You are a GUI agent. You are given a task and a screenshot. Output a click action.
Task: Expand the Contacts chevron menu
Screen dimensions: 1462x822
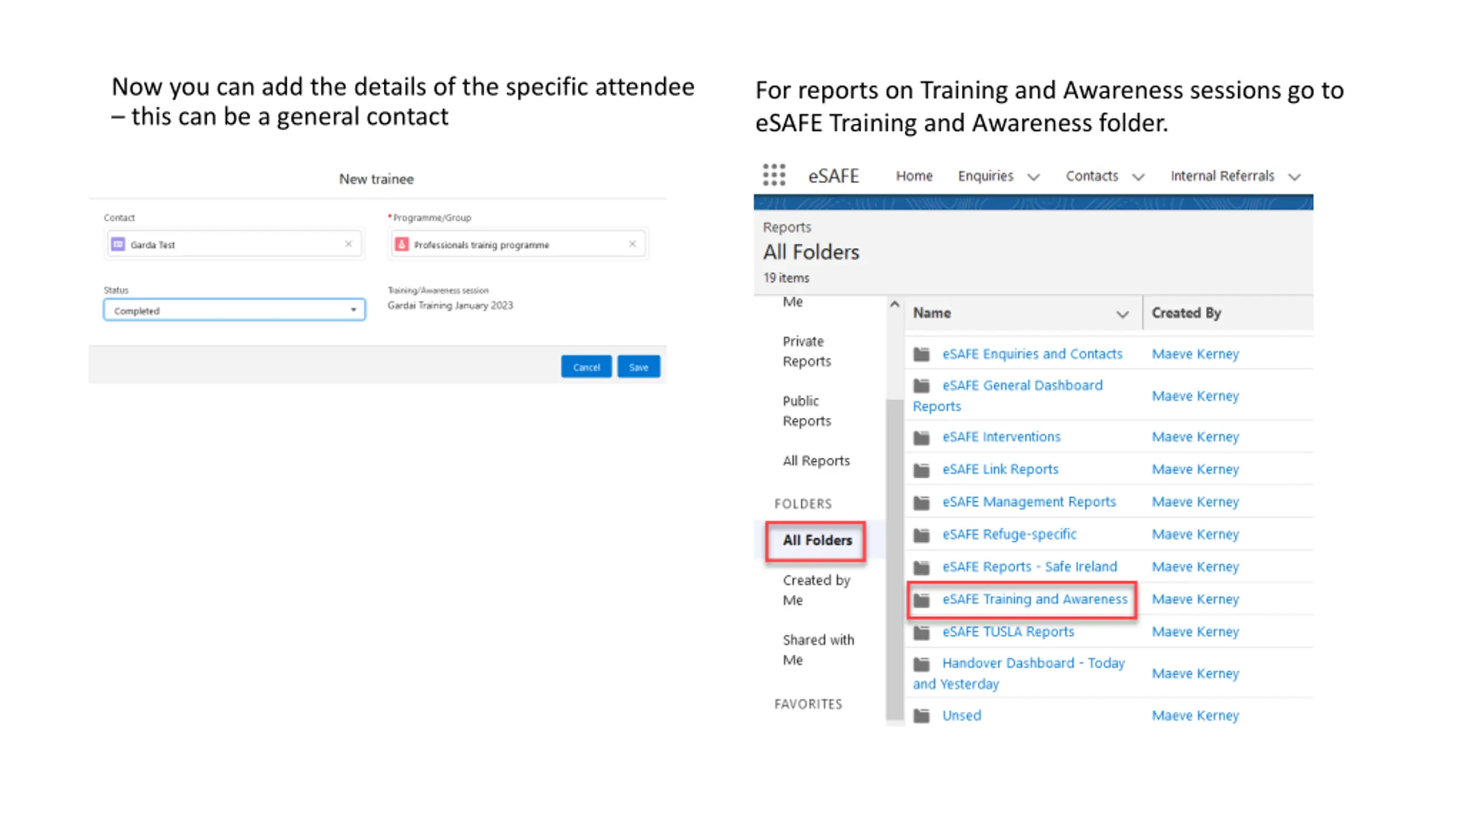pos(1138,177)
